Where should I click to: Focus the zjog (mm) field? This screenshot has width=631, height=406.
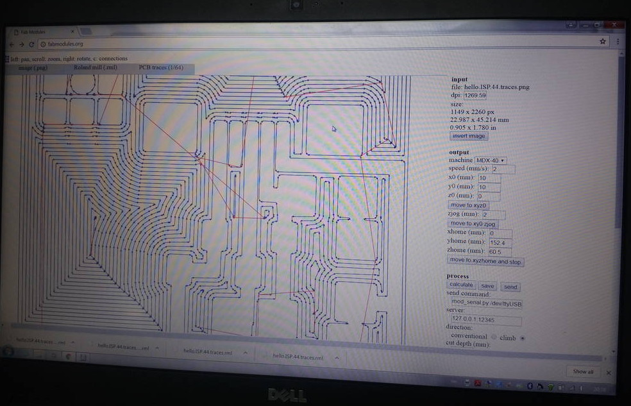[493, 215]
